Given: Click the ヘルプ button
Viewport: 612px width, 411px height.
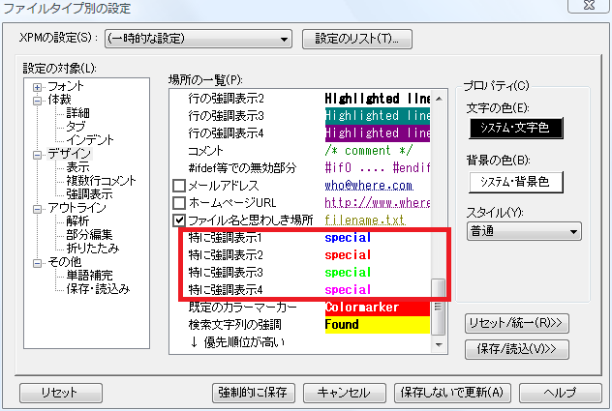Looking at the screenshot, I should pyautogui.click(x=561, y=393).
